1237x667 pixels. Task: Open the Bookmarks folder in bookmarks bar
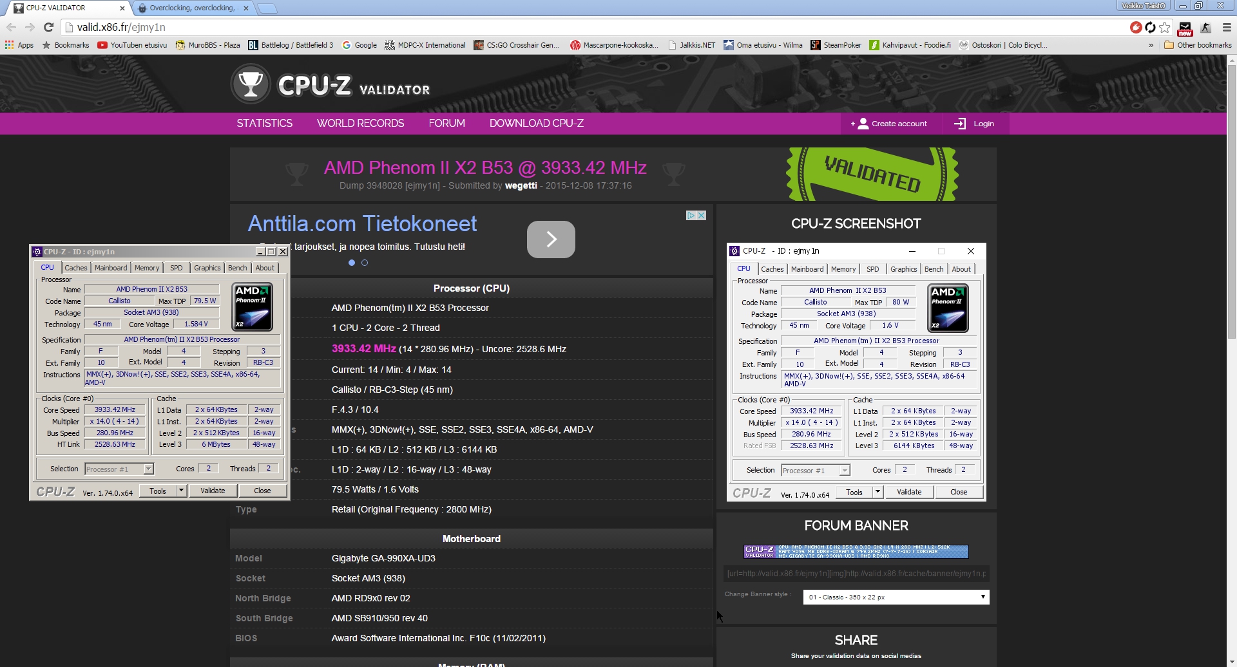[x=66, y=45]
